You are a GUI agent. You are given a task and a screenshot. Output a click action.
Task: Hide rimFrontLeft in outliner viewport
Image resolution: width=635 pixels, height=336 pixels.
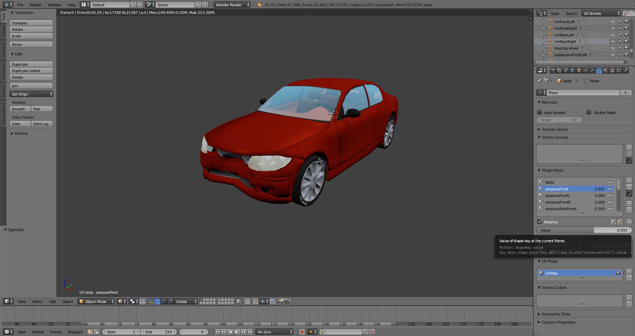[613, 21]
